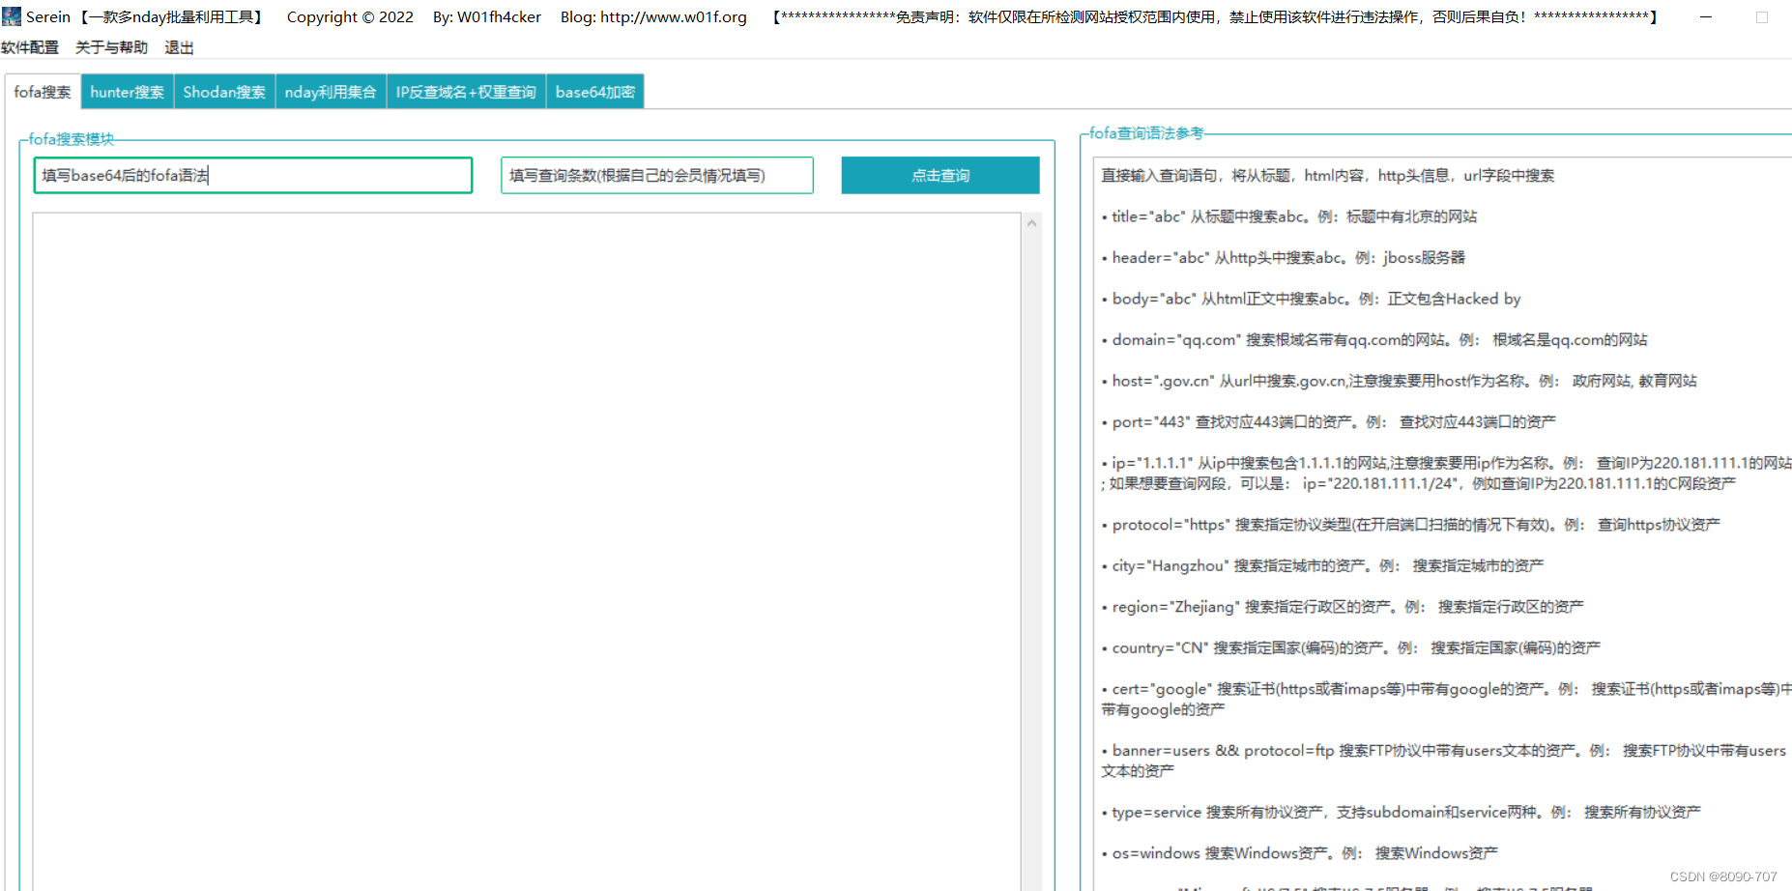Click the results scrollbar up arrow
Screen dimensions: 1792x891
1031,223
